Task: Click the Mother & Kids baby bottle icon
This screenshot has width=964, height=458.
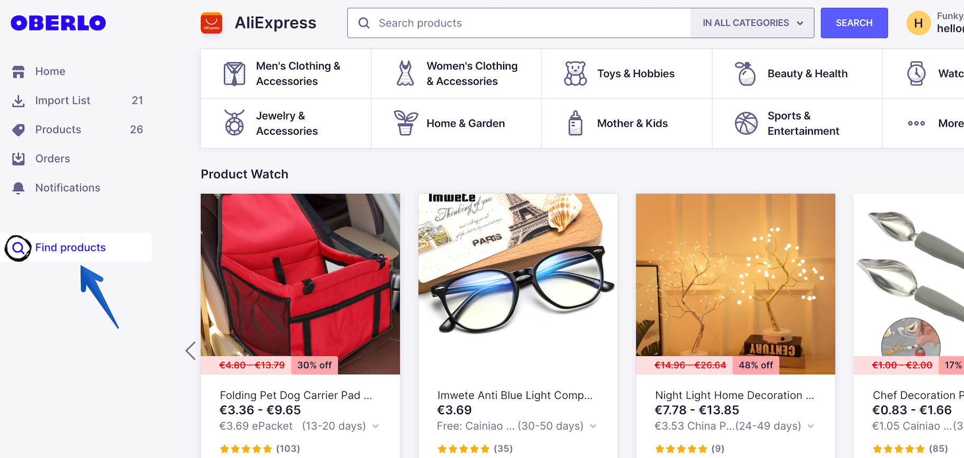Action: (x=575, y=123)
